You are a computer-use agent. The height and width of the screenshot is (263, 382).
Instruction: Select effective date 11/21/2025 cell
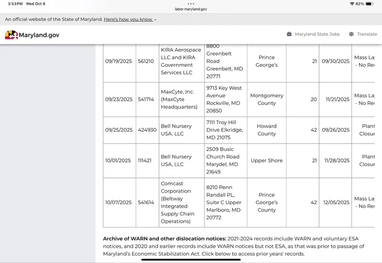(335, 99)
